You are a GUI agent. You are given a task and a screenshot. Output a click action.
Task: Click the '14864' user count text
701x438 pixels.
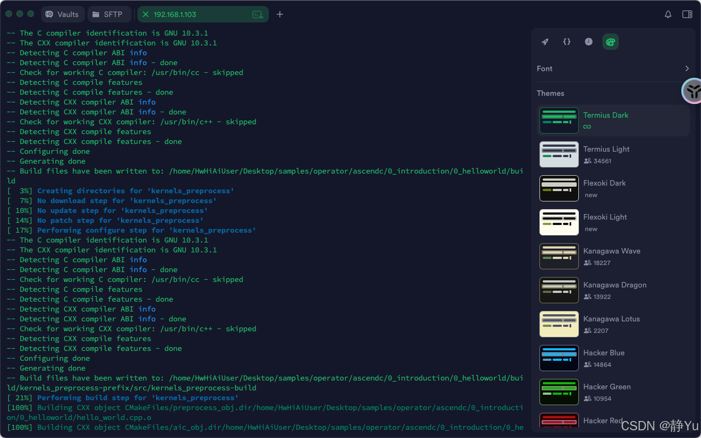pos(602,365)
